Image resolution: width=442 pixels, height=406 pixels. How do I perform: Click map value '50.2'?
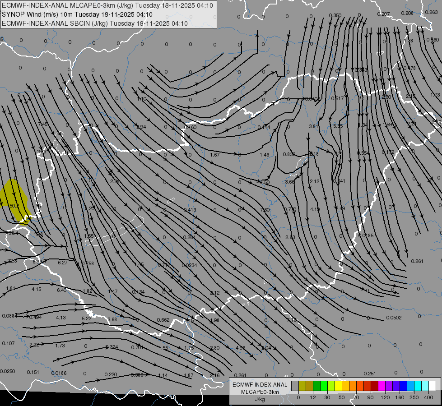(x=14, y=206)
